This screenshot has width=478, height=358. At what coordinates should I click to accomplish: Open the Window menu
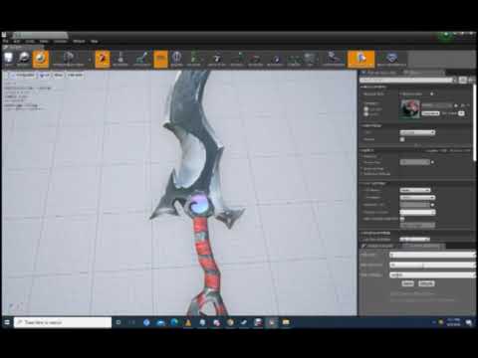(x=79, y=42)
